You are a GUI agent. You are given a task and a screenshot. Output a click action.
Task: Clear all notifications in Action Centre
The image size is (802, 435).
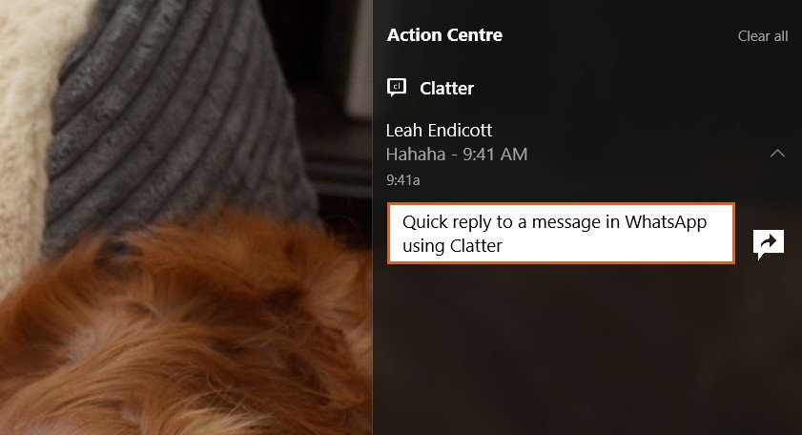tap(763, 36)
